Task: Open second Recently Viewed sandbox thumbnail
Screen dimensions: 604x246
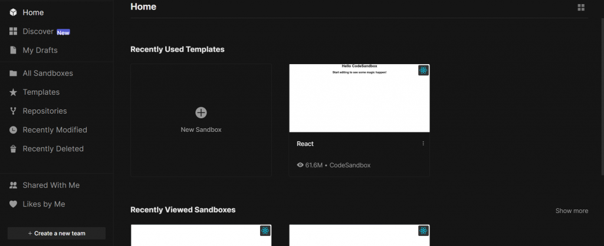Action: (x=359, y=235)
